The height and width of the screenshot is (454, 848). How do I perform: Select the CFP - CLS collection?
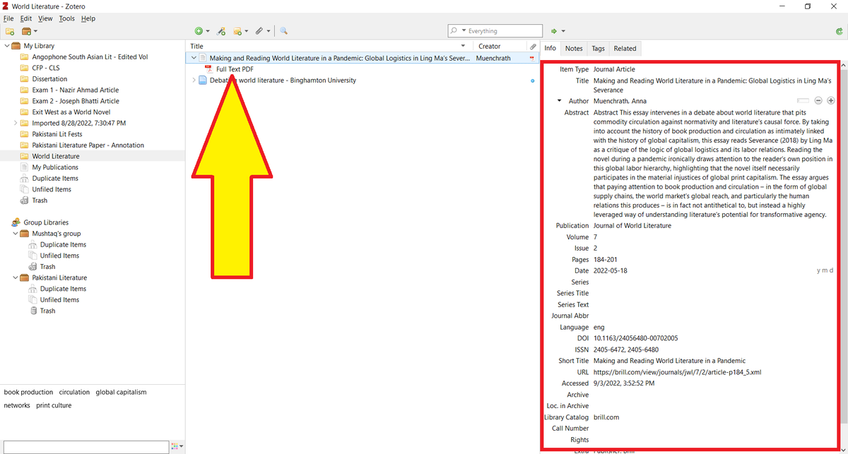[46, 68]
